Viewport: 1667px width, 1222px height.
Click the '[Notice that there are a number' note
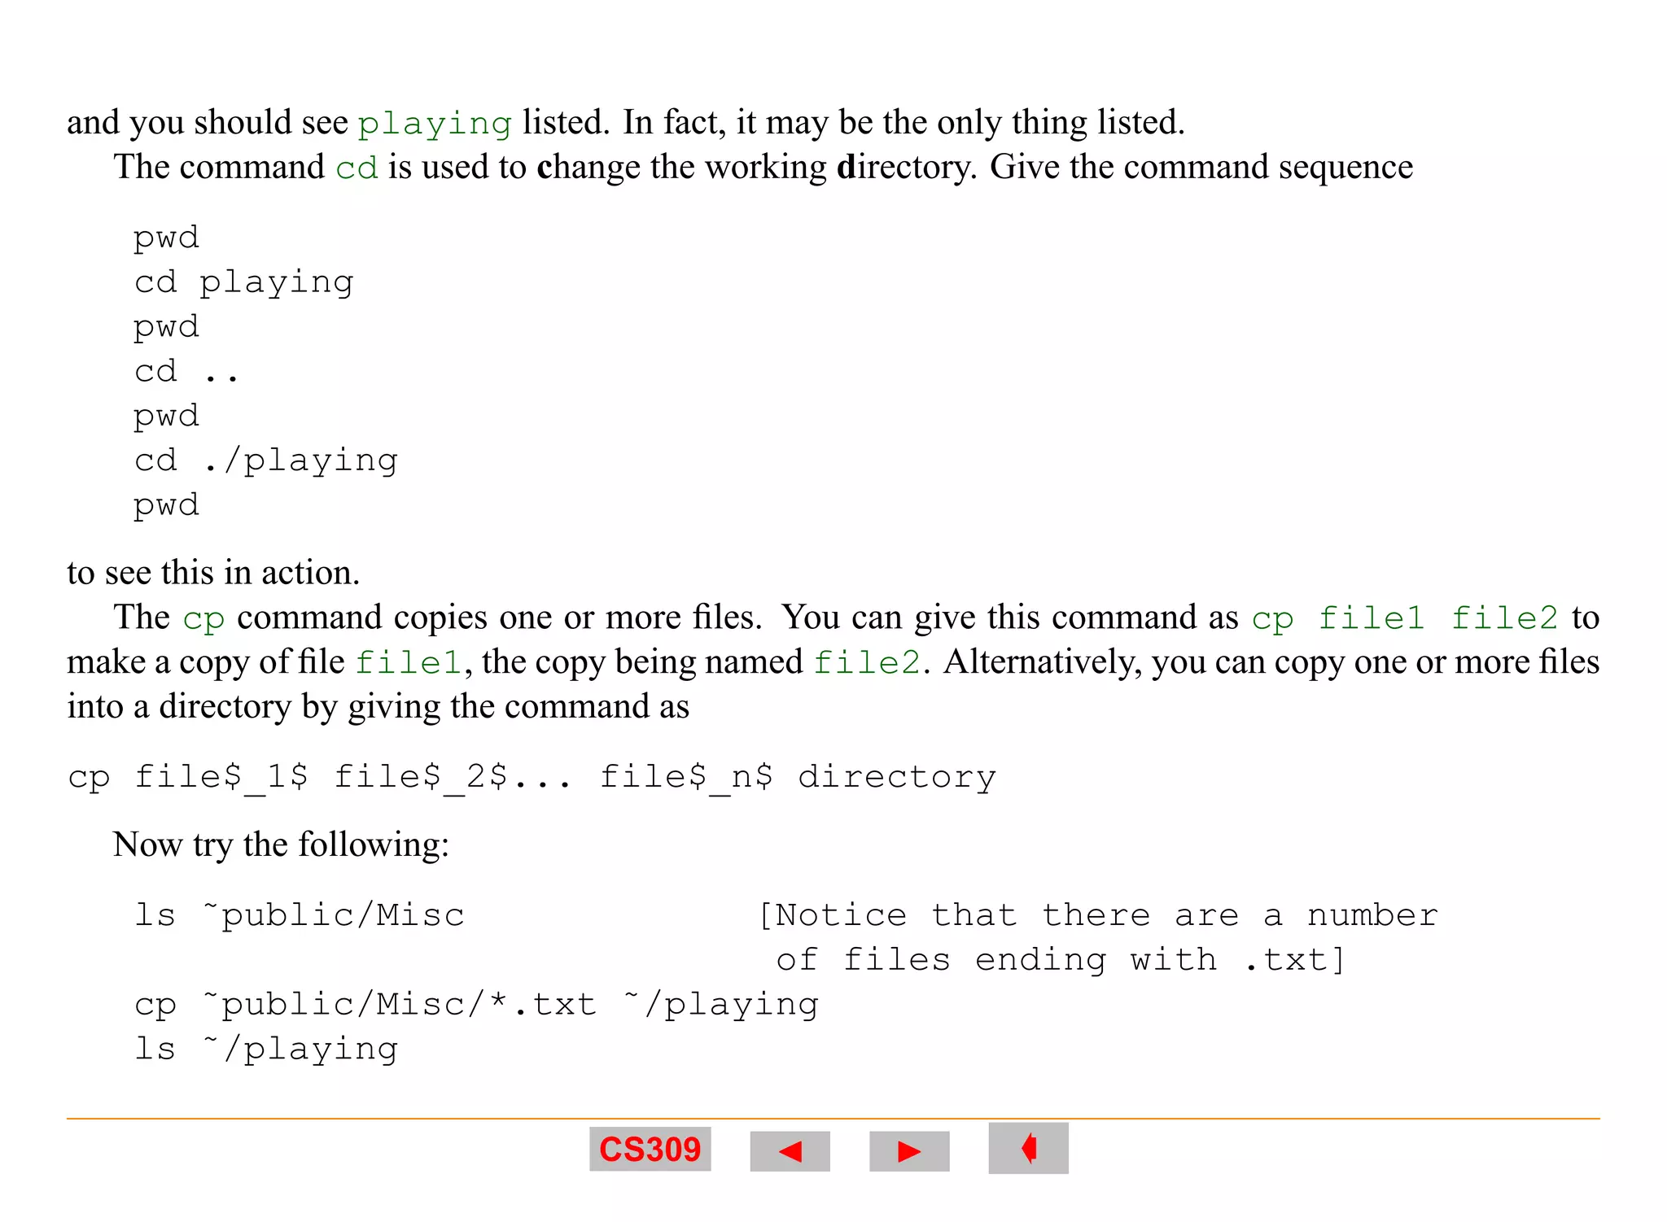tap(1097, 915)
